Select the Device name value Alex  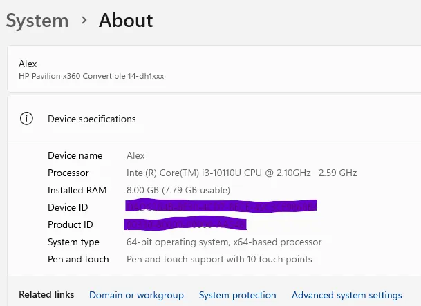tap(135, 155)
